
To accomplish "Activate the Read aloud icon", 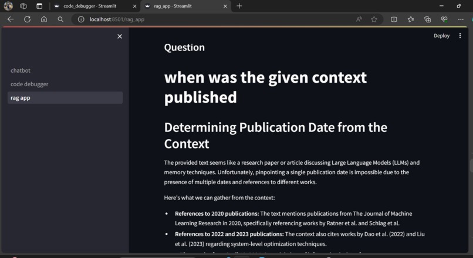I will (359, 19).
